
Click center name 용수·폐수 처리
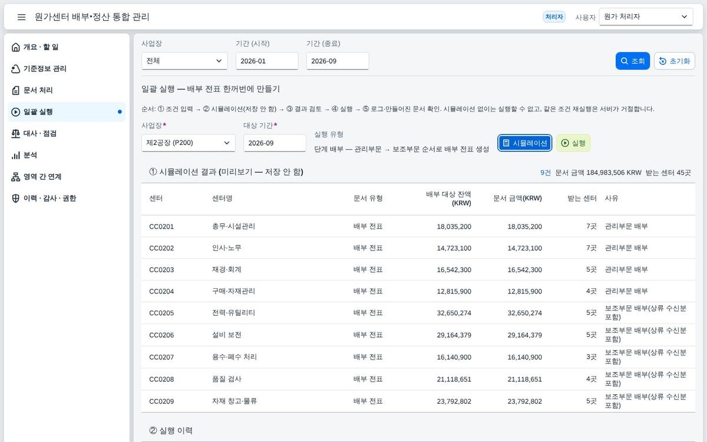coord(234,357)
